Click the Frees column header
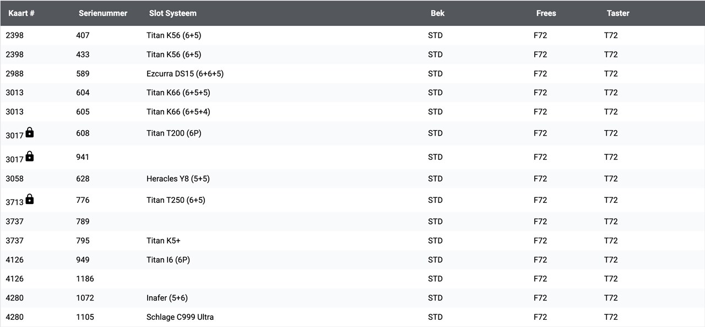 [546, 13]
